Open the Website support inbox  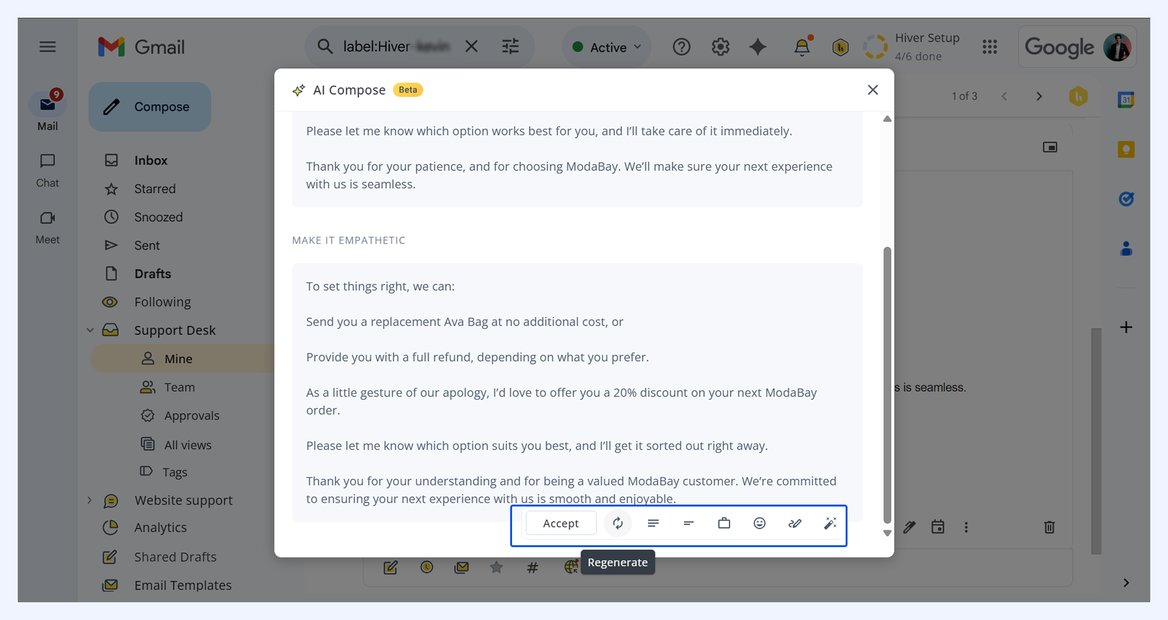click(x=184, y=500)
